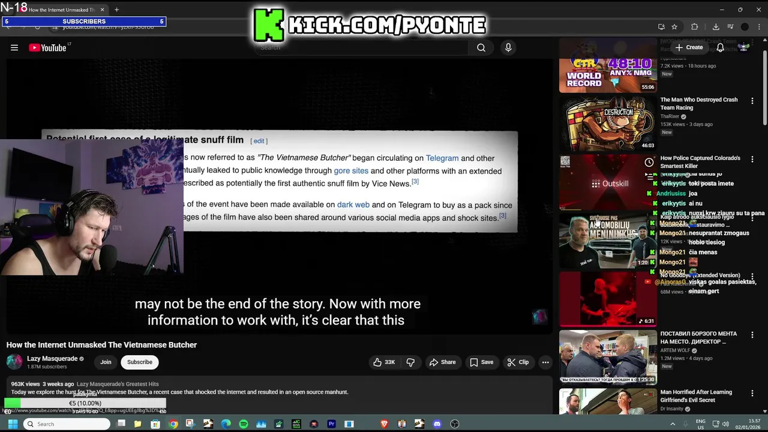This screenshot has width=768, height=432.
Task: Open options for How Police Captured Colorado's Smartest Killer
Action: (x=752, y=159)
